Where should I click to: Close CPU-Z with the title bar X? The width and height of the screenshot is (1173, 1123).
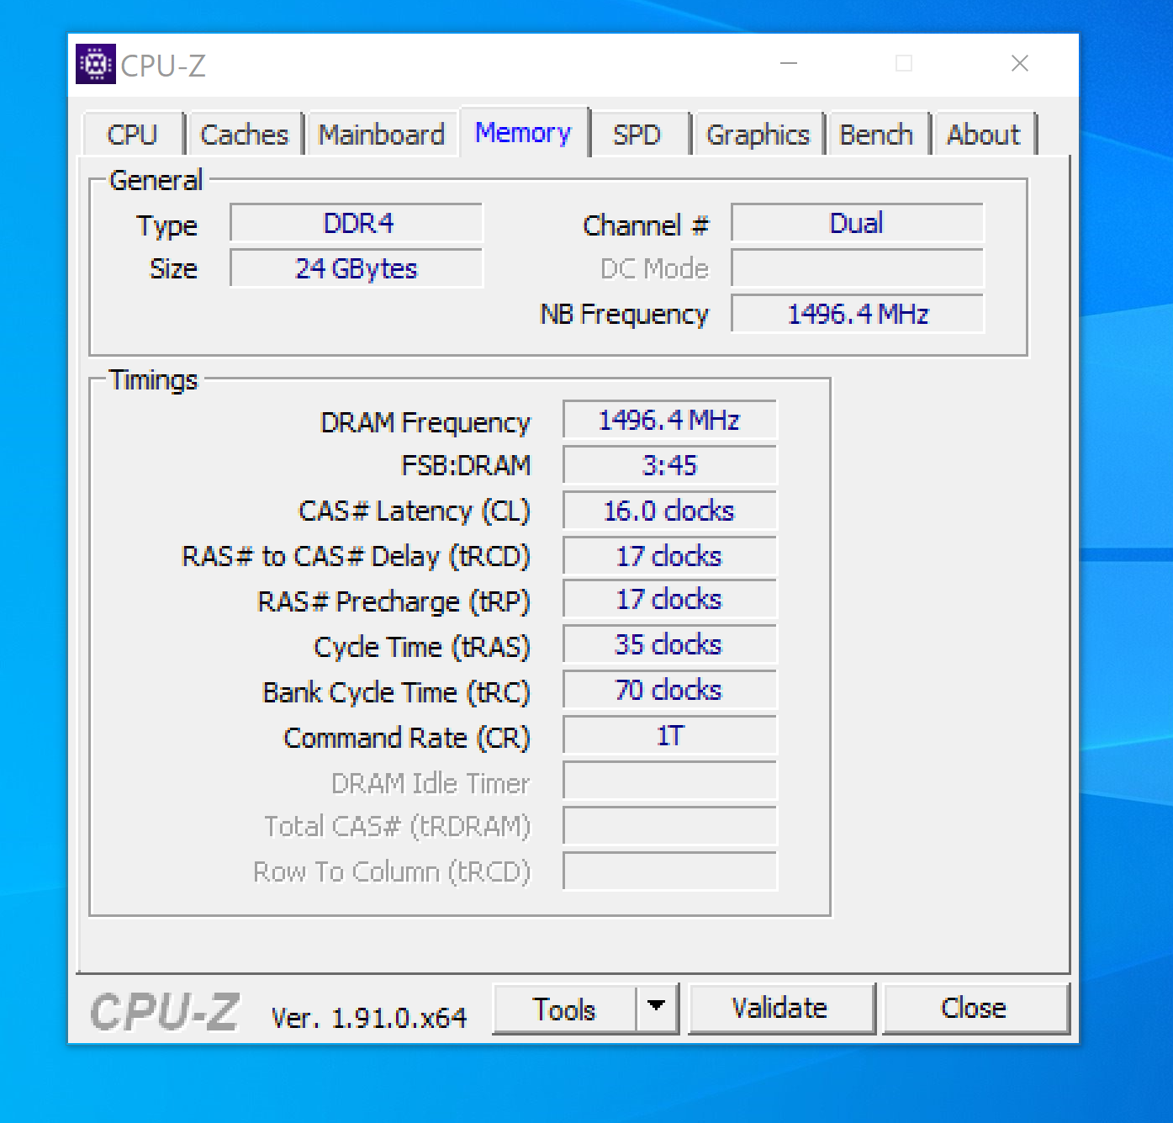(1020, 64)
